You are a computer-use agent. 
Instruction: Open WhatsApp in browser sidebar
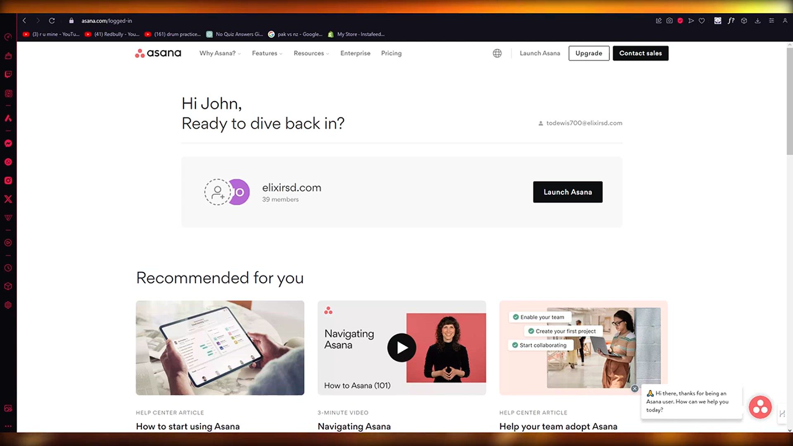click(x=8, y=162)
